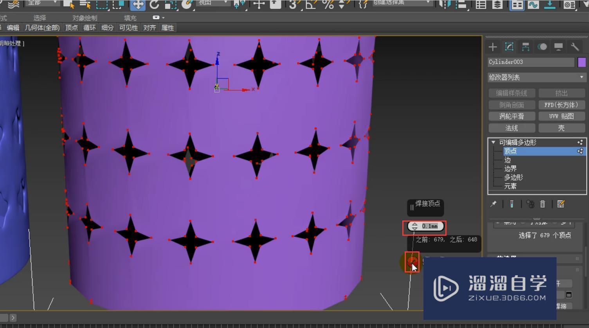Activate the Select Object tool

click(68, 4)
